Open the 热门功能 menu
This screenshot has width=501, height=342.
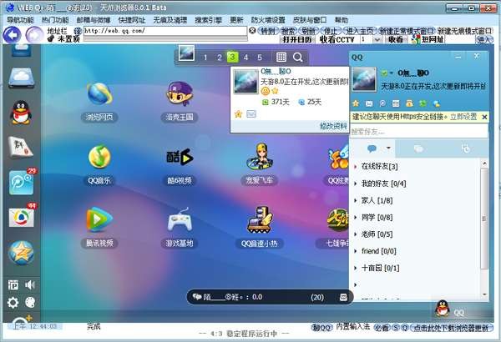click(55, 20)
